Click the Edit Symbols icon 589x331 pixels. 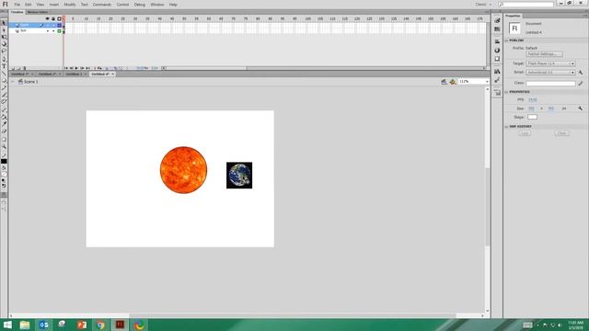pos(453,82)
